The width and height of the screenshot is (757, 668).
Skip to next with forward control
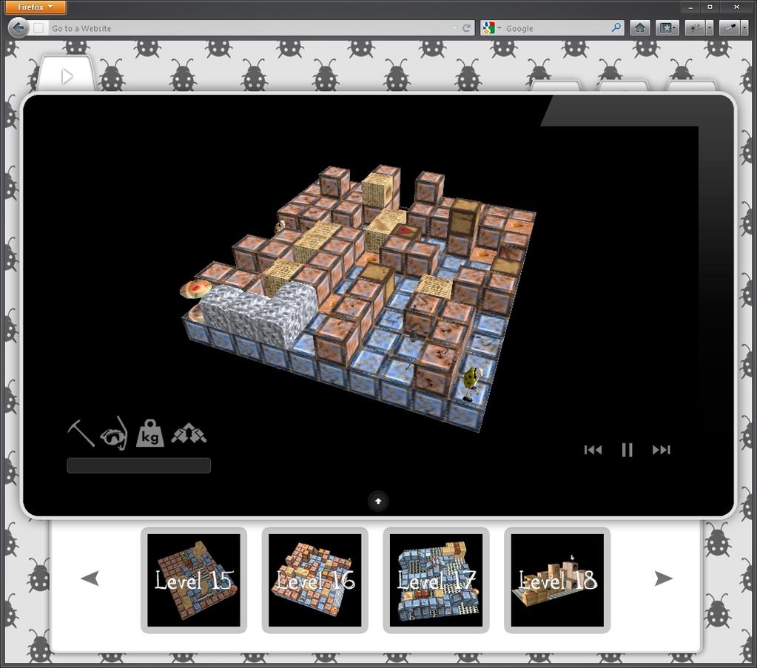(x=662, y=450)
